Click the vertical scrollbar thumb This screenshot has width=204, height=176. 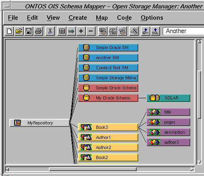pyautogui.click(x=199, y=95)
